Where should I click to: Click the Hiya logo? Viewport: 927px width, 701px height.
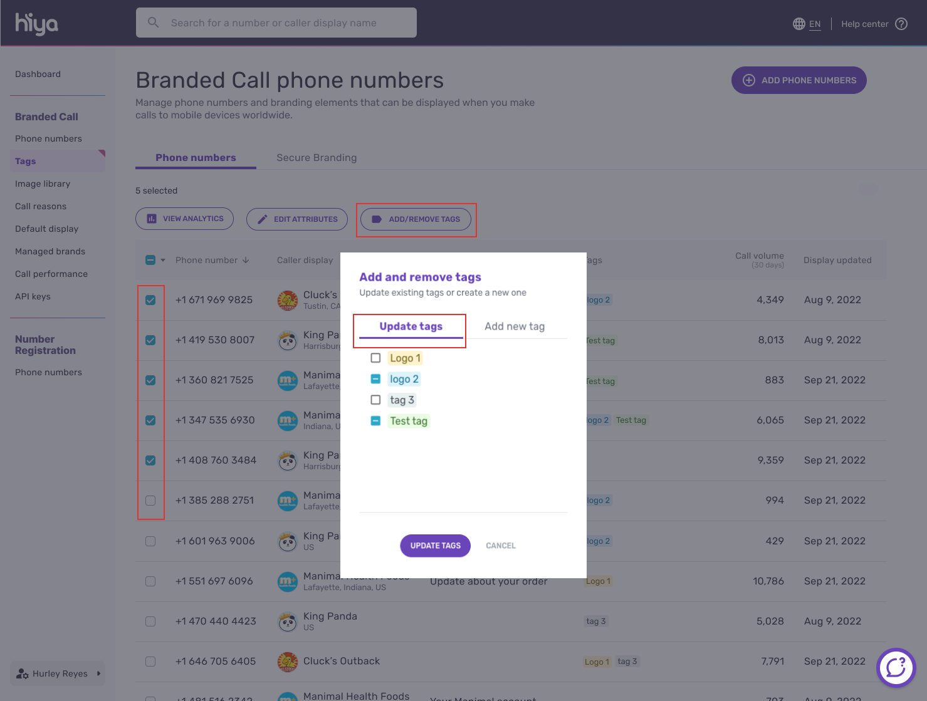pyautogui.click(x=36, y=24)
